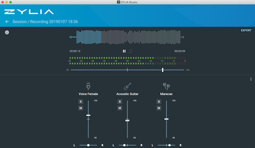Click the Maracas pan knob
The image size is (255, 148).
coord(169,145)
